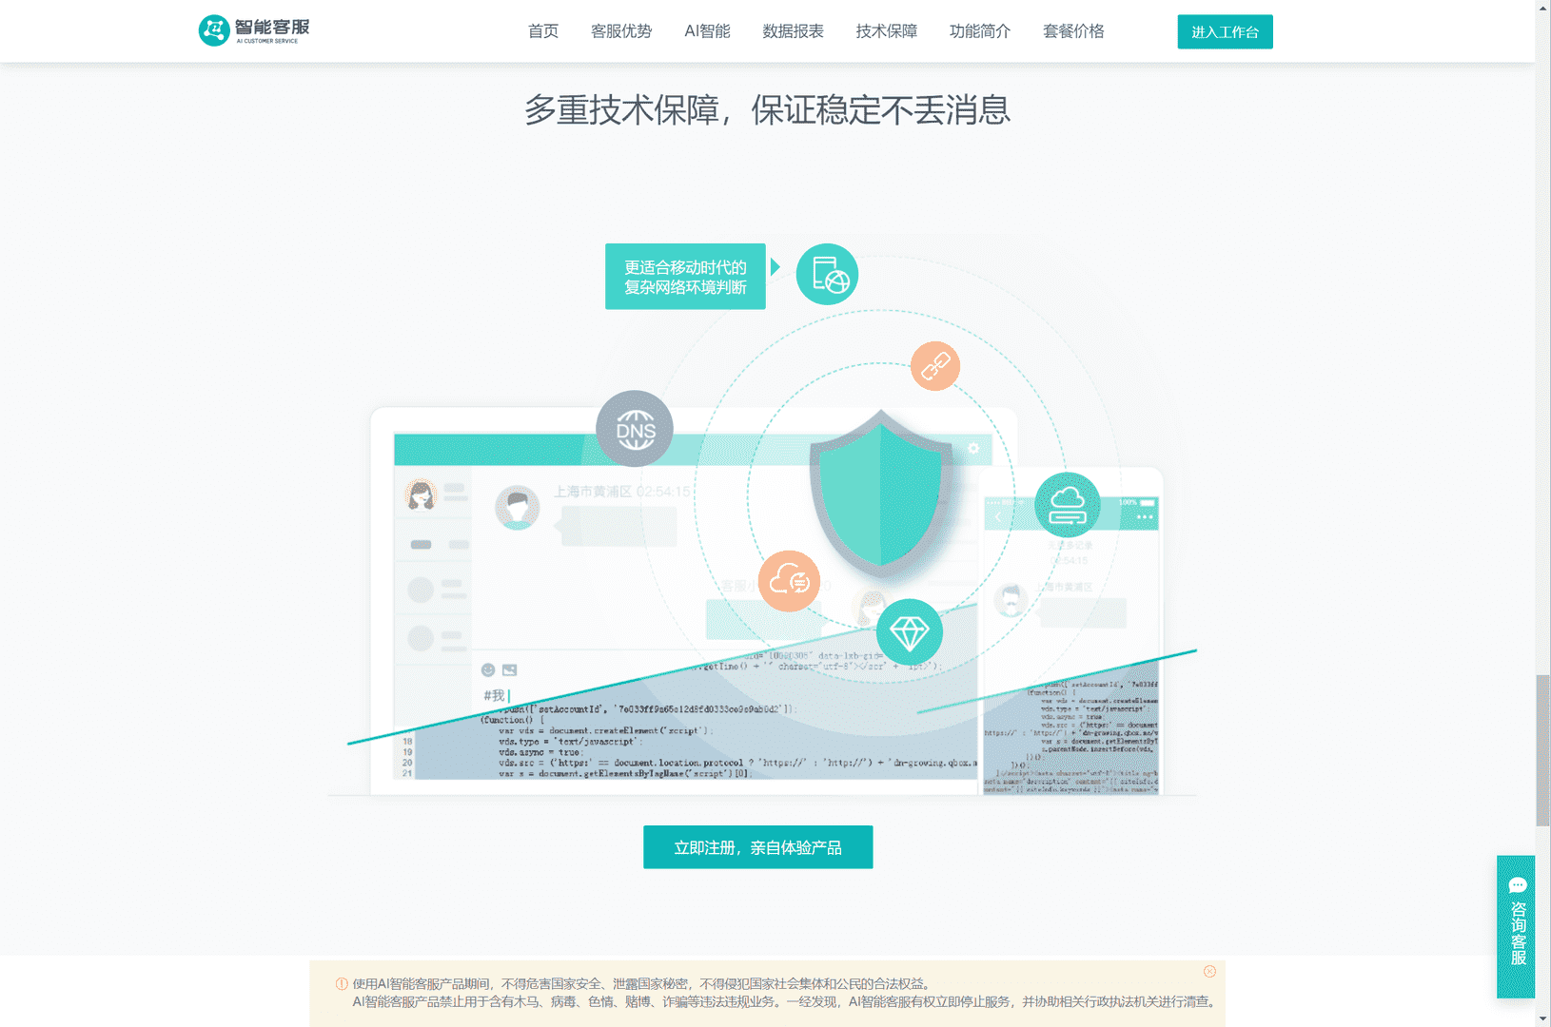Click the image icon in mockup chat
The width and height of the screenshot is (1551, 1027).
[510, 669]
